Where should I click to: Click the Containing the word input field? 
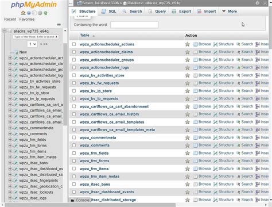click(134, 25)
